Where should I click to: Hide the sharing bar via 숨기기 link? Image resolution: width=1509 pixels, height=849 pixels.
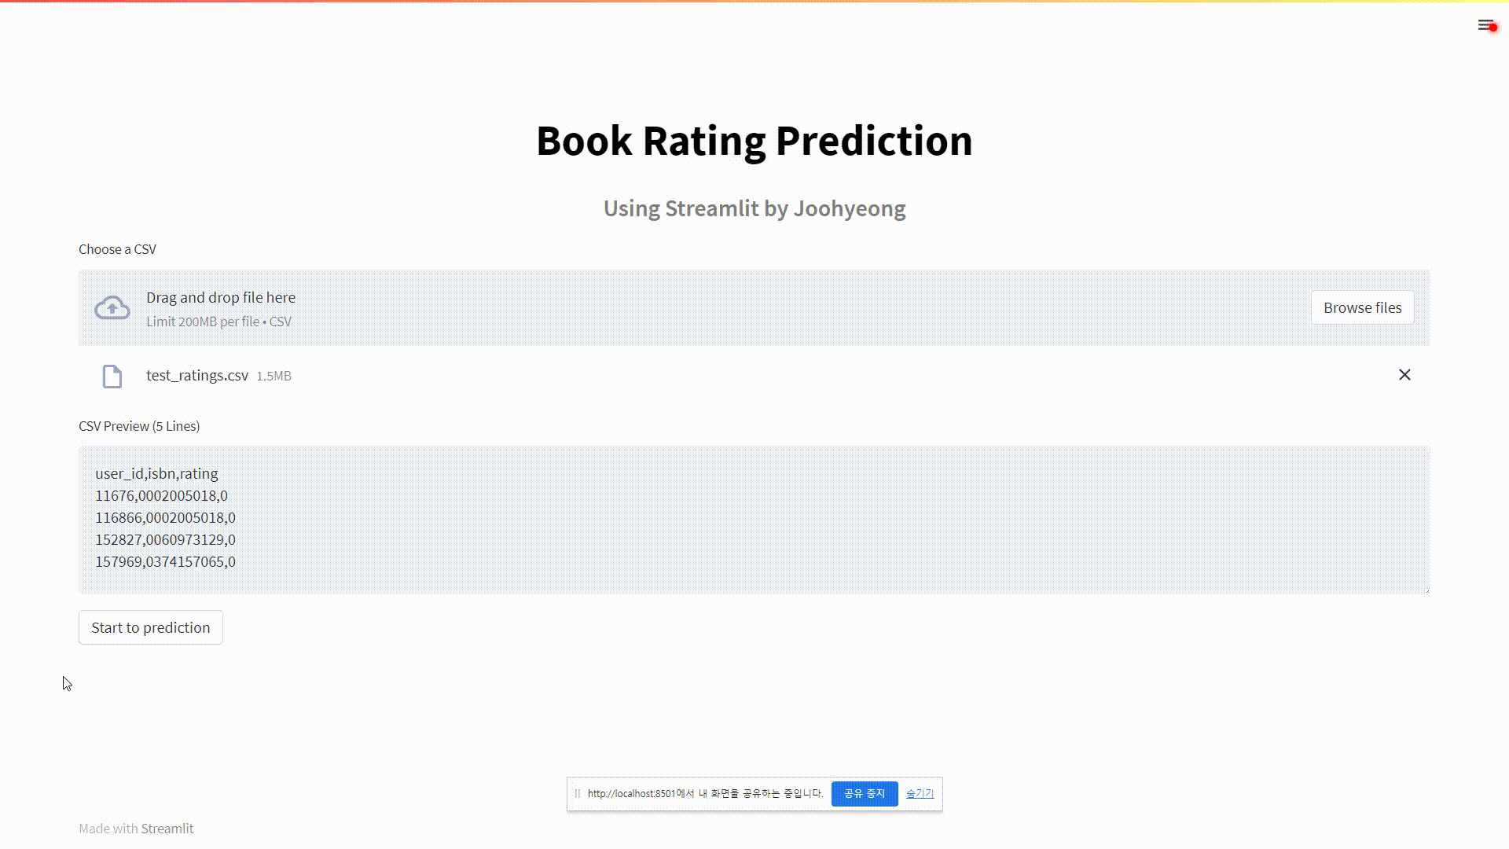(x=918, y=793)
